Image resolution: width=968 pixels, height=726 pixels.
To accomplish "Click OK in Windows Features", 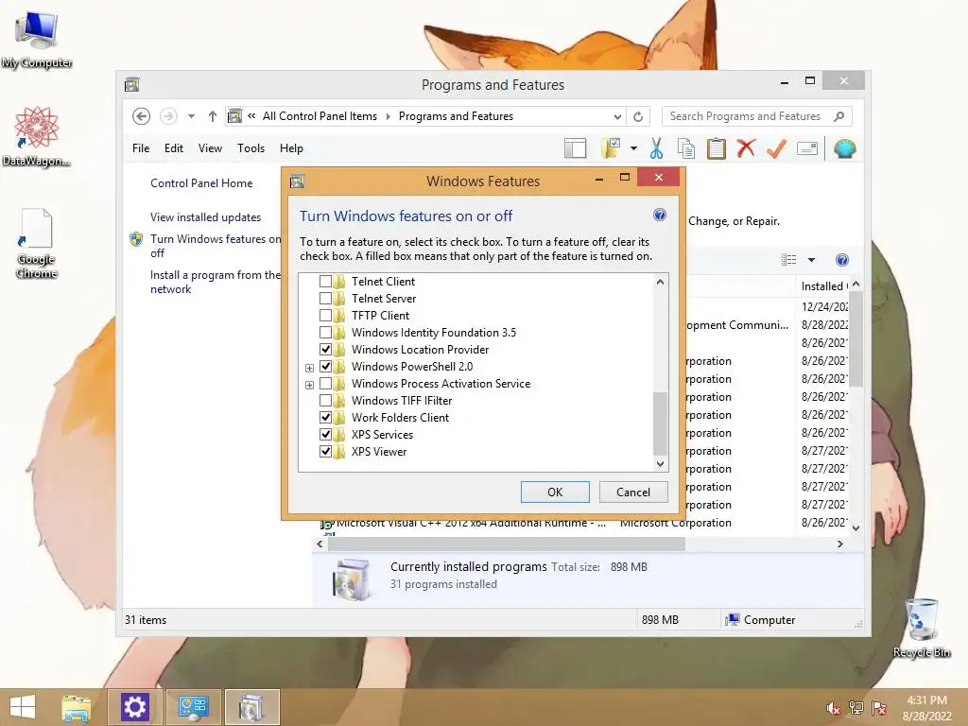I will pos(555,492).
